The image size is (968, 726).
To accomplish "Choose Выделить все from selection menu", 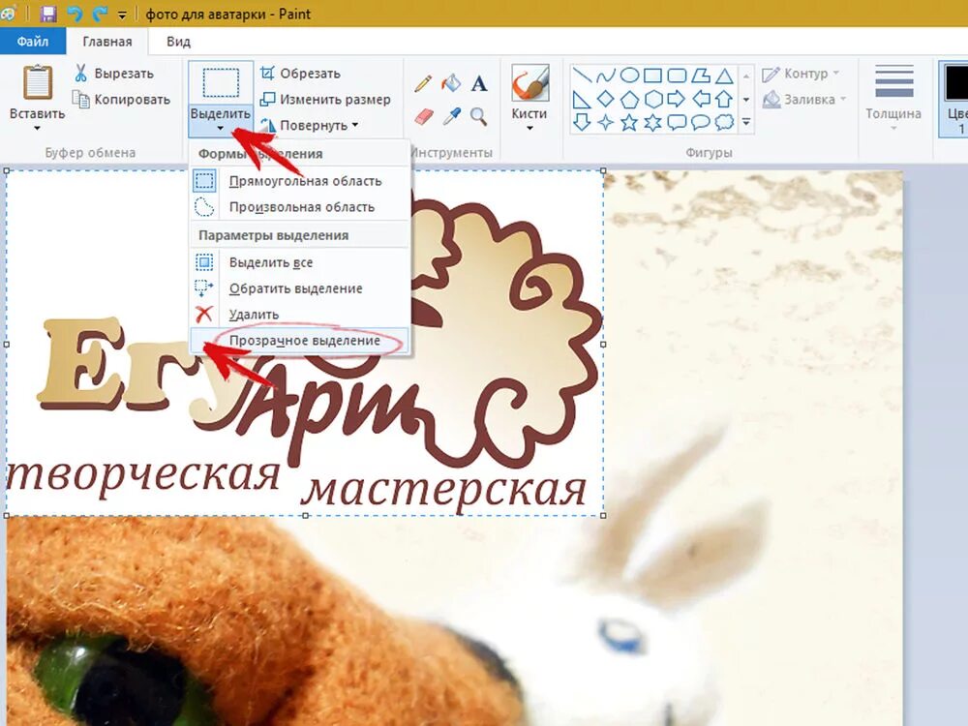I will coord(300,262).
